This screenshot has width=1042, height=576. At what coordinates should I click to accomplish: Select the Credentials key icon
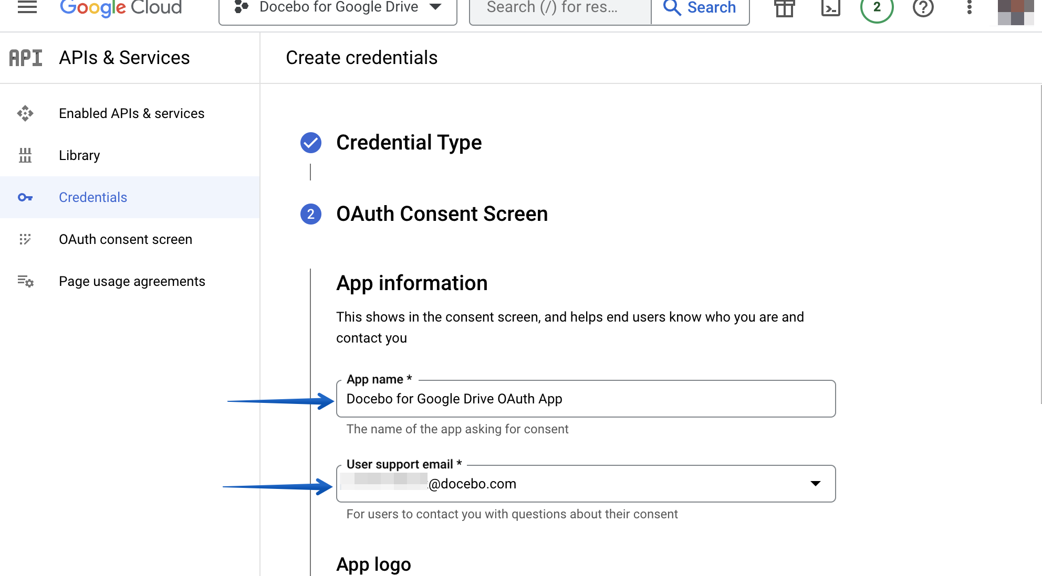click(x=25, y=197)
